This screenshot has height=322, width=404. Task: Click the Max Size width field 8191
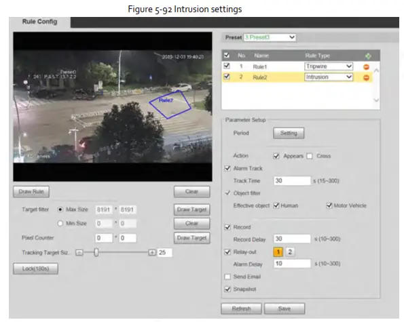pyautogui.click(x=104, y=209)
